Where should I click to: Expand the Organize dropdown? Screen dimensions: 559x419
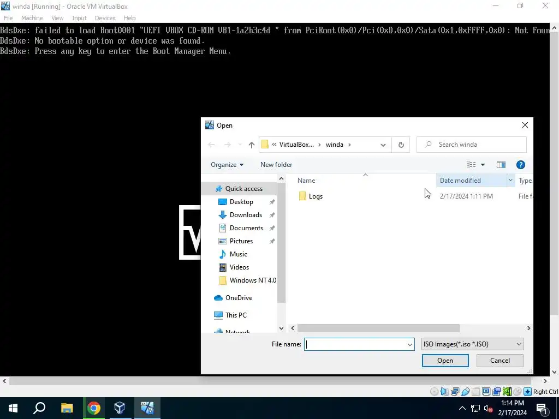(227, 165)
